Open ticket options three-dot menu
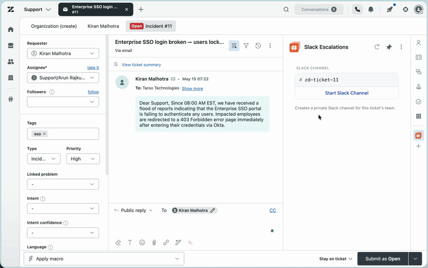This screenshot has height=268, width=428. tap(270, 46)
